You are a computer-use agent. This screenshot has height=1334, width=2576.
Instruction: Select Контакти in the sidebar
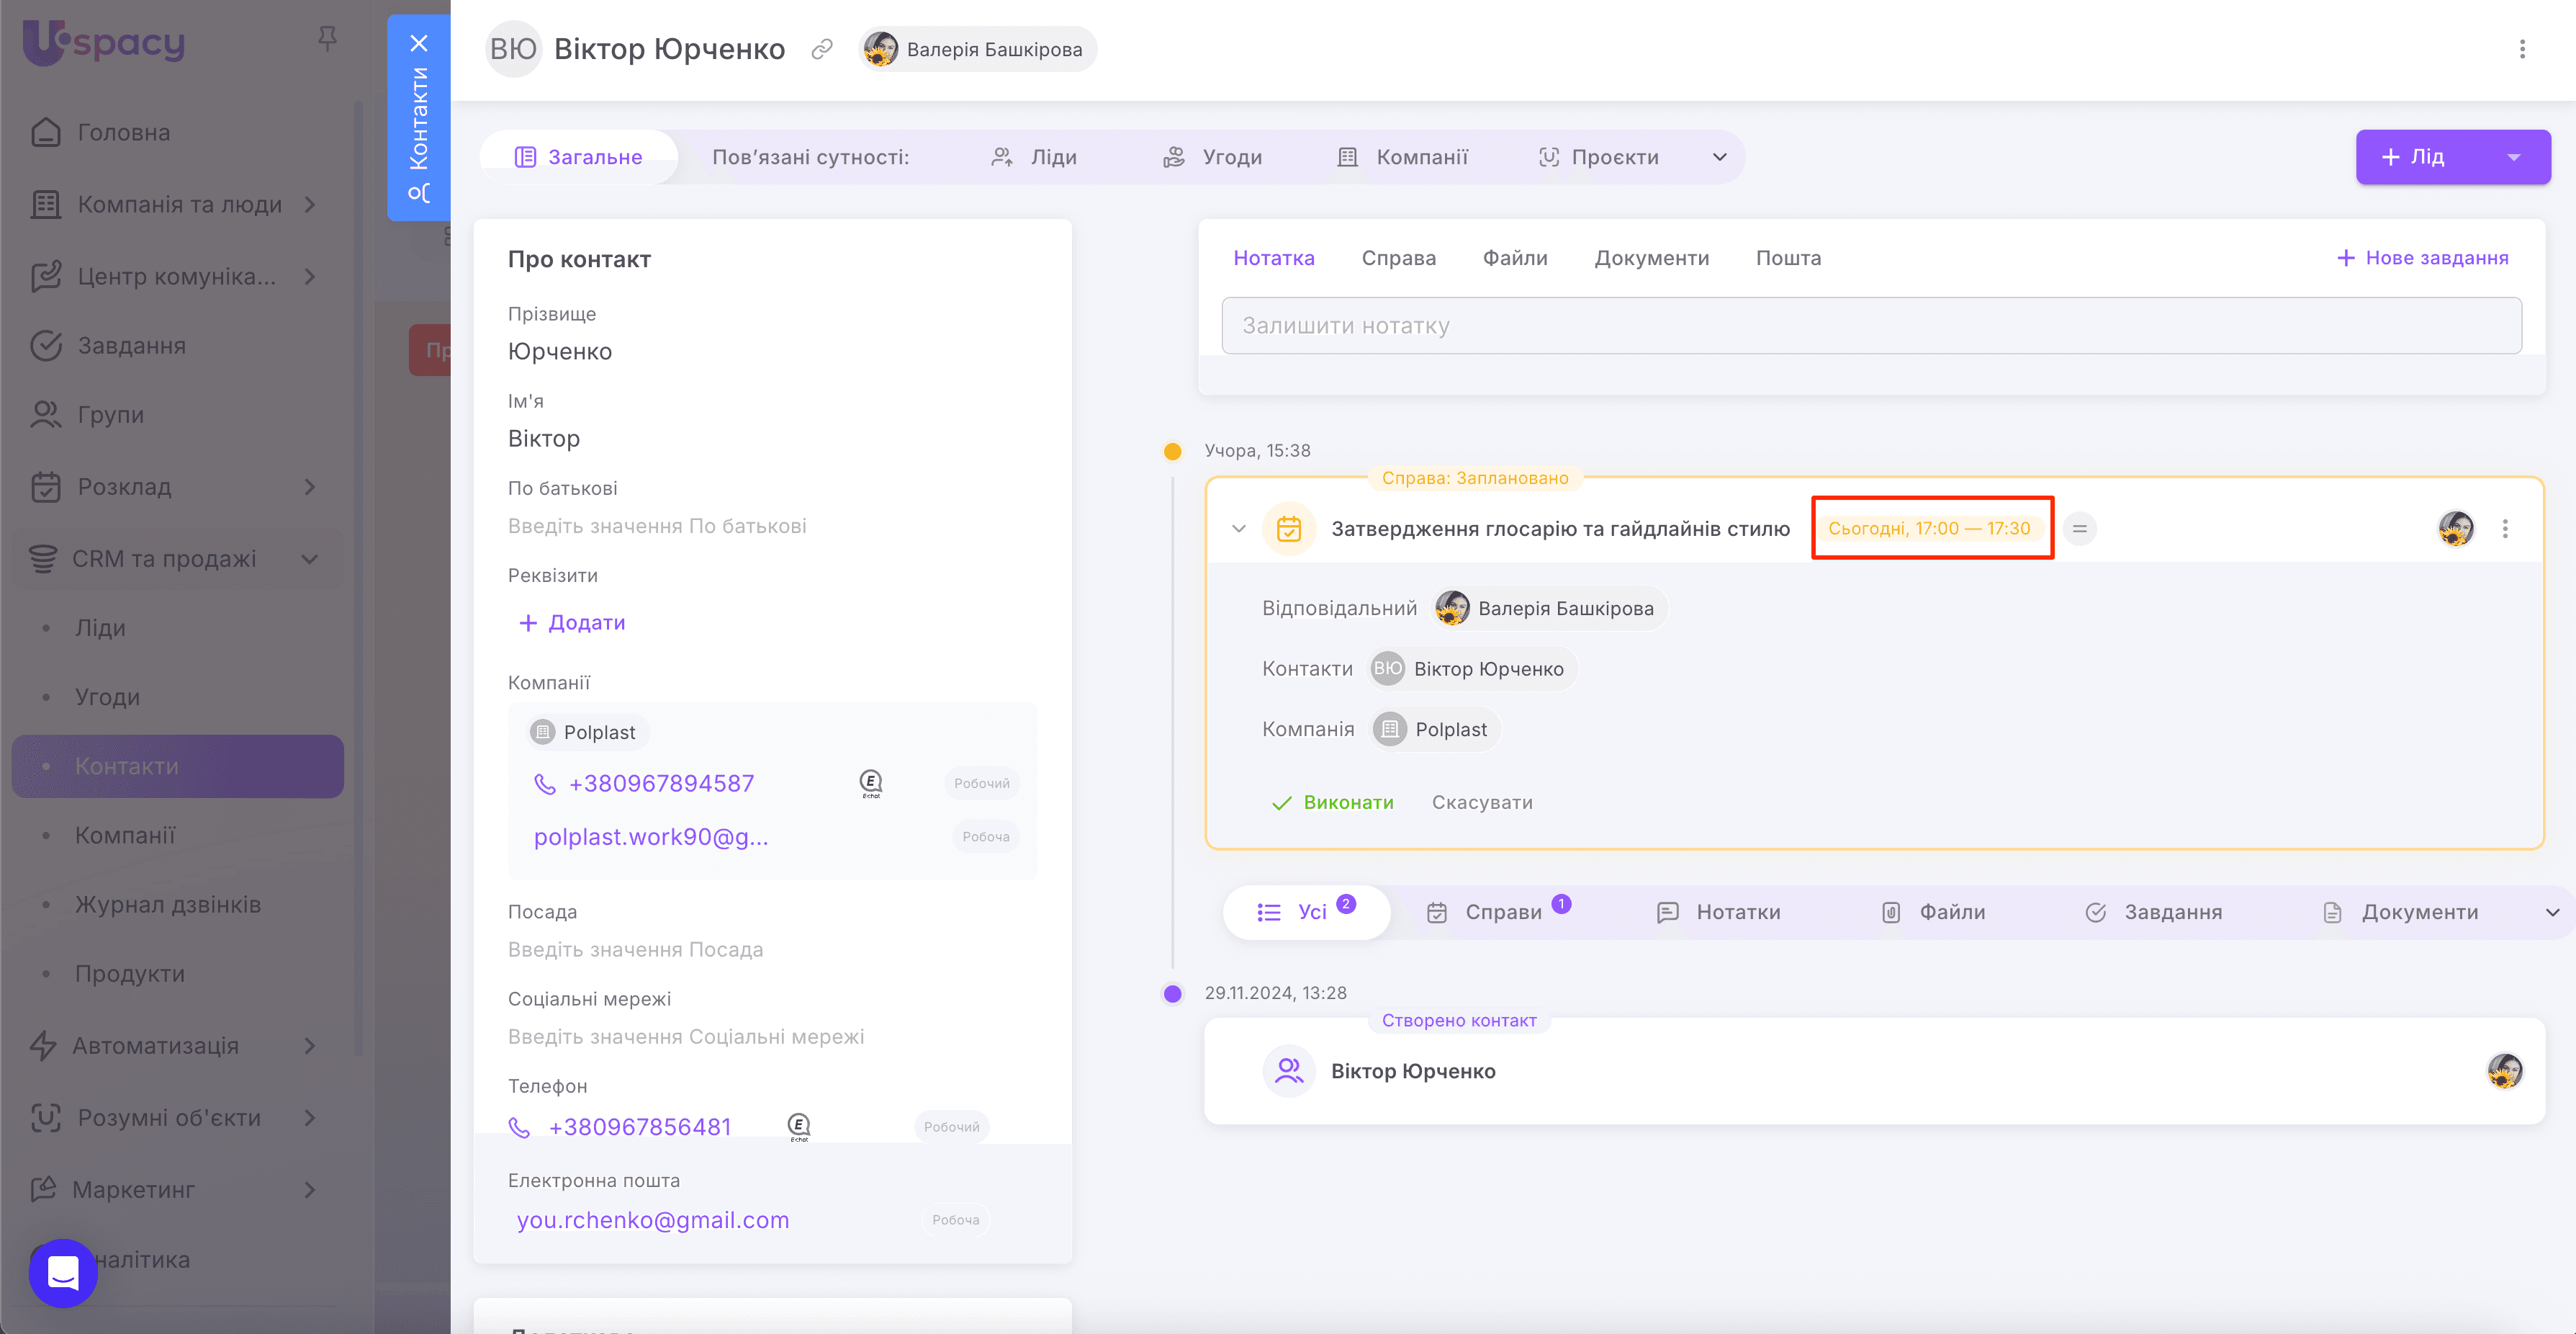click(x=178, y=766)
